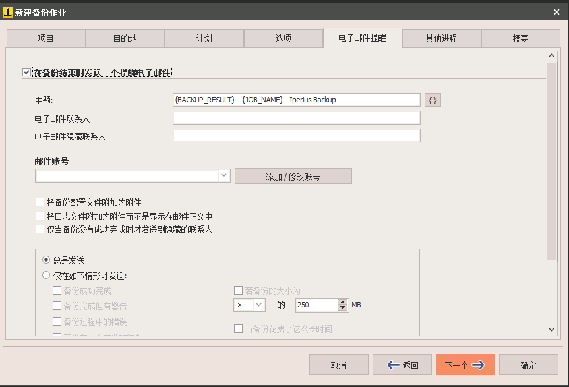
Task: Click the 电子邮件隐藏联系人 input field
Action: [297, 136]
